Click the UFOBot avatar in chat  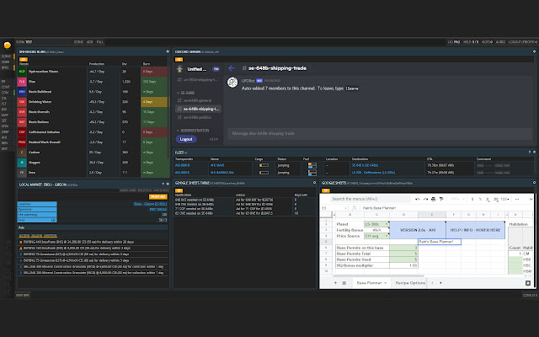(232, 83)
